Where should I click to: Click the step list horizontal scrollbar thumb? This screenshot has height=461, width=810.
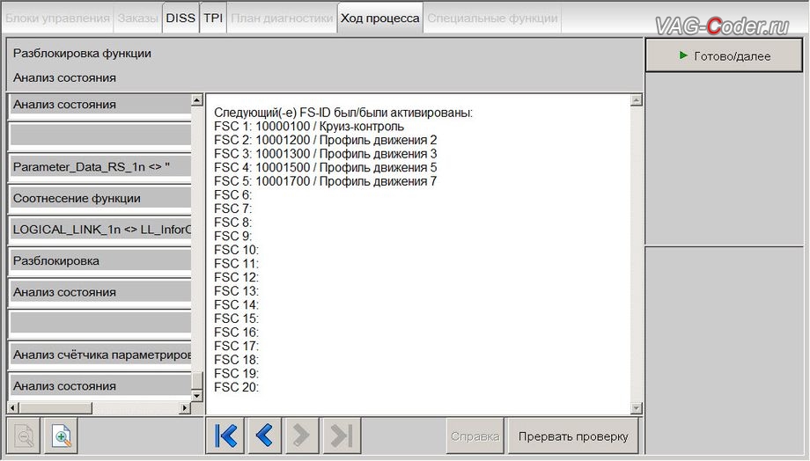(x=55, y=408)
